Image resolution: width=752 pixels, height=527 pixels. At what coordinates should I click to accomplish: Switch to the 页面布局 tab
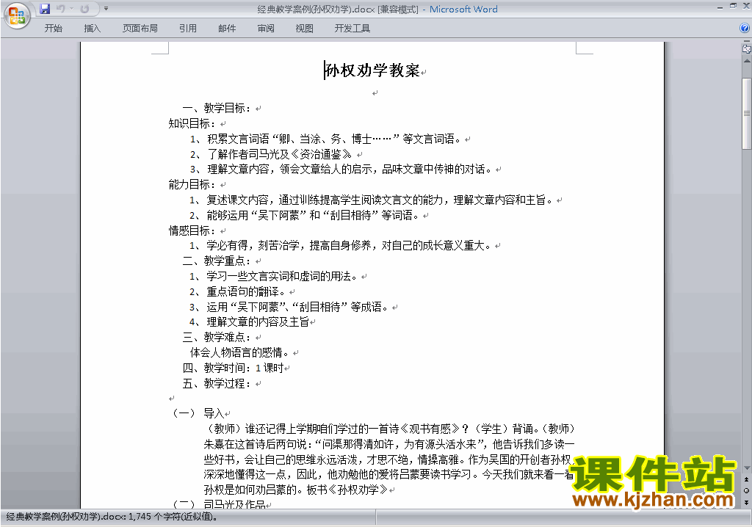click(x=140, y=29)
